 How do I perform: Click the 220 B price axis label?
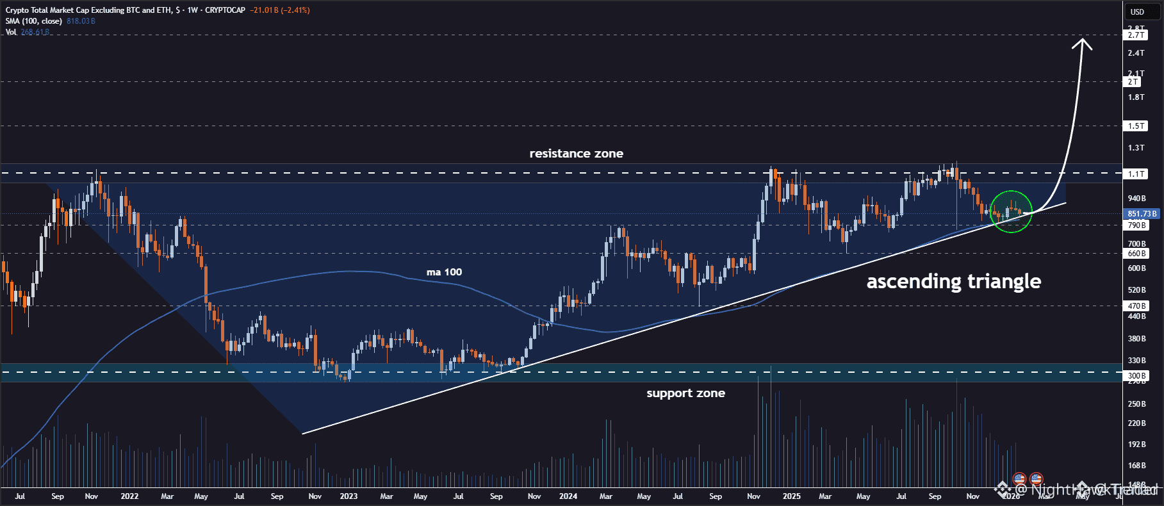1136,423
